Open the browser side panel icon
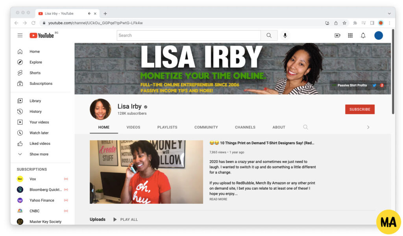 [x=372, y=23]
